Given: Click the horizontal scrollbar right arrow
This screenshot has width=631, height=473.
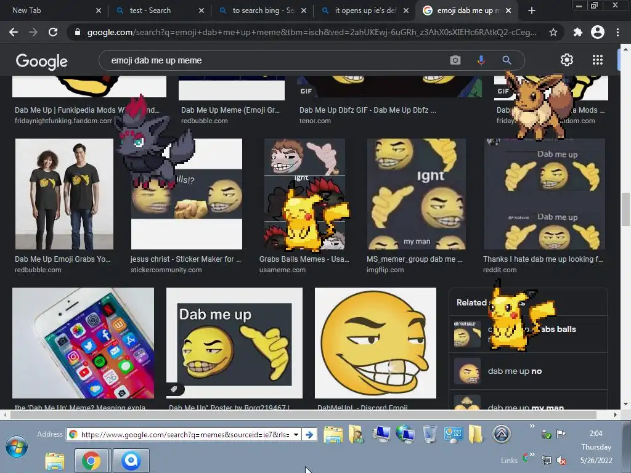Looking at the screenshot, I should pyautogui.click(x=616, y=414).
